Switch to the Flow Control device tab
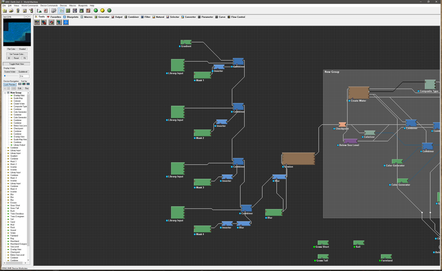This screenshot has width=442, height=271. click(x=236, y=17)
